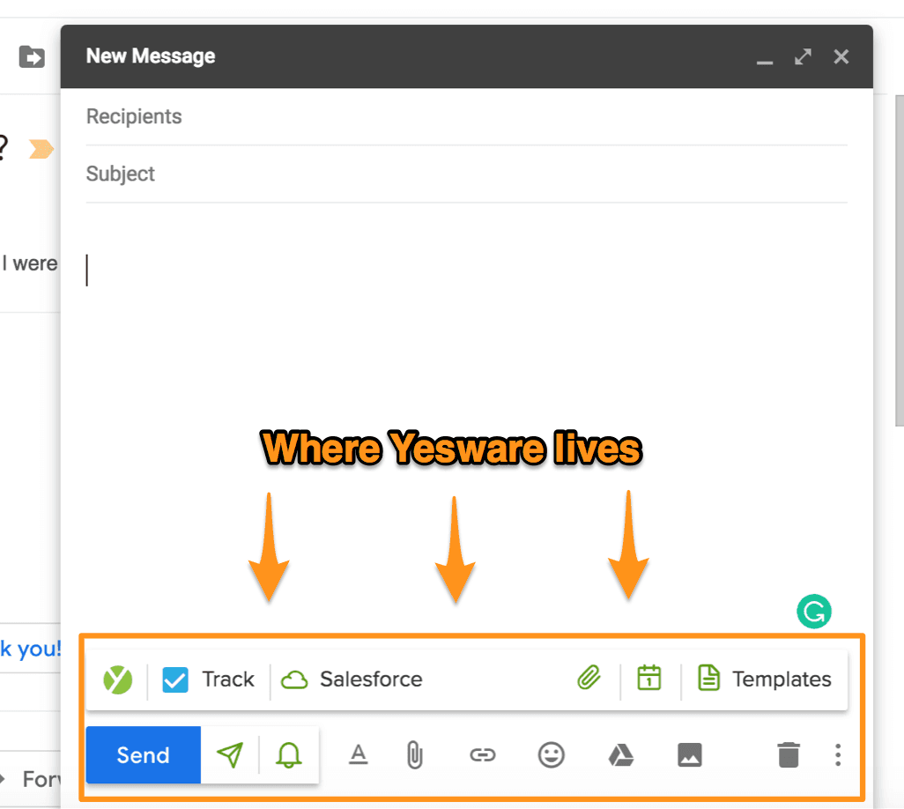Open the Templates menu

pyautogui.click(x=764, y=679)
